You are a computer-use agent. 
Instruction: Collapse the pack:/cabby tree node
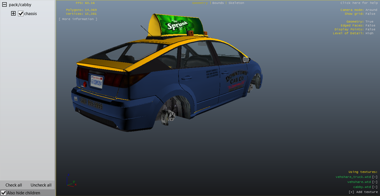(x=4, y=5)
